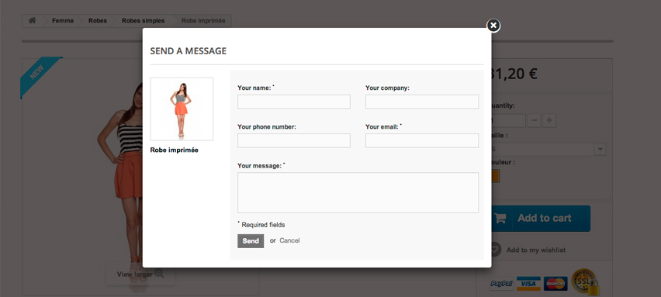This screenshot has width=661, height=297.
Task: Go to home via breadcrumb house icon
Action: (32, 20)
